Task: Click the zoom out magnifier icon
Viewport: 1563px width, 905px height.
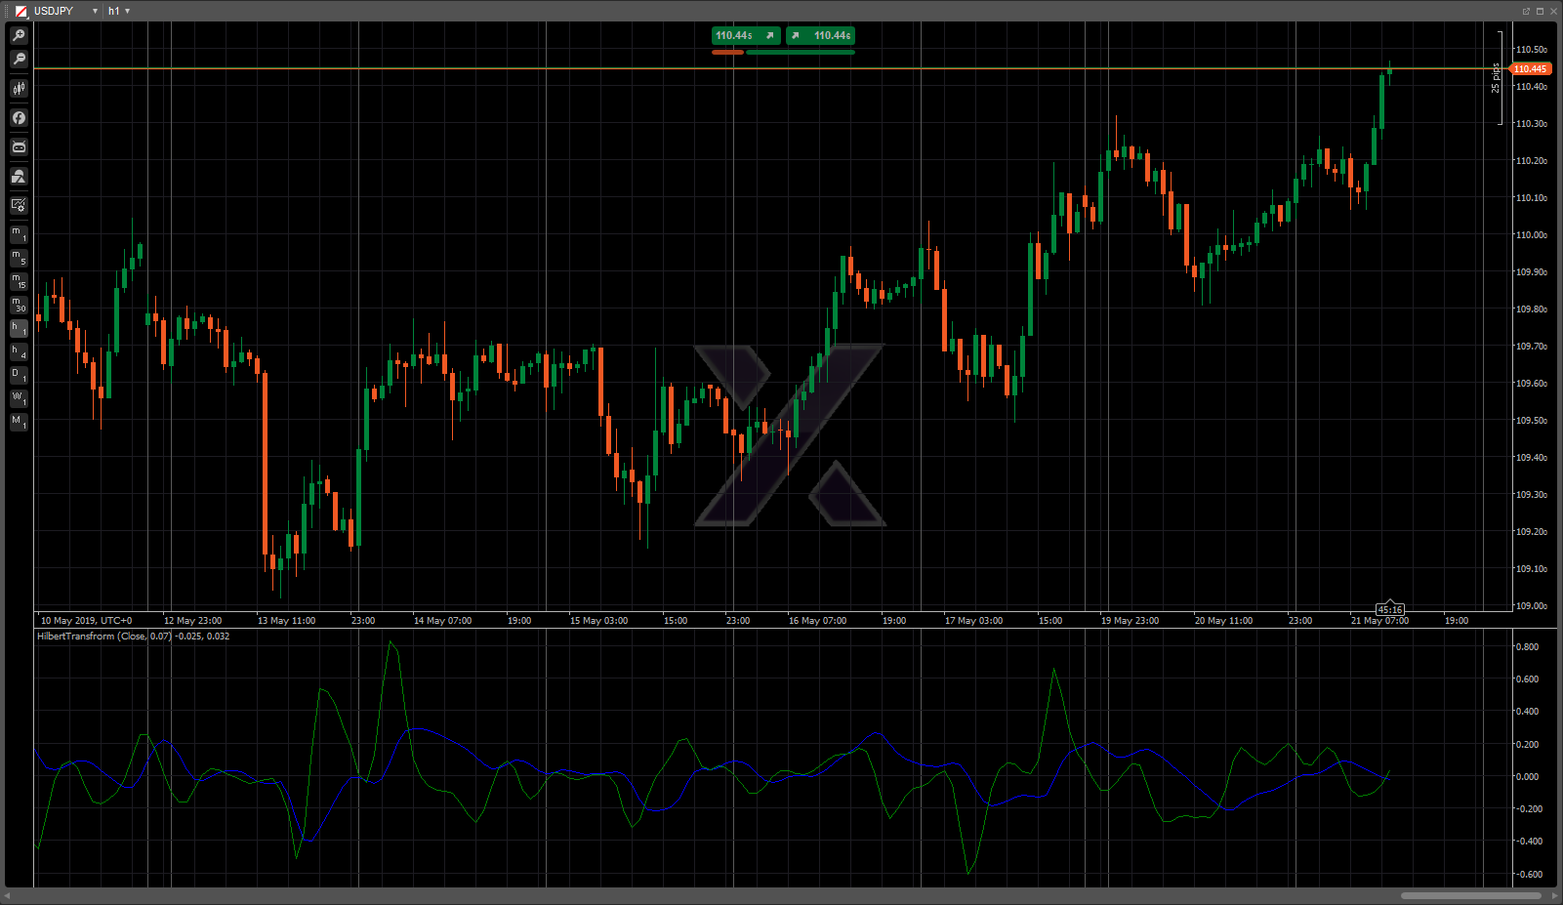Action: pyautogui.click(x=19, y=60)
